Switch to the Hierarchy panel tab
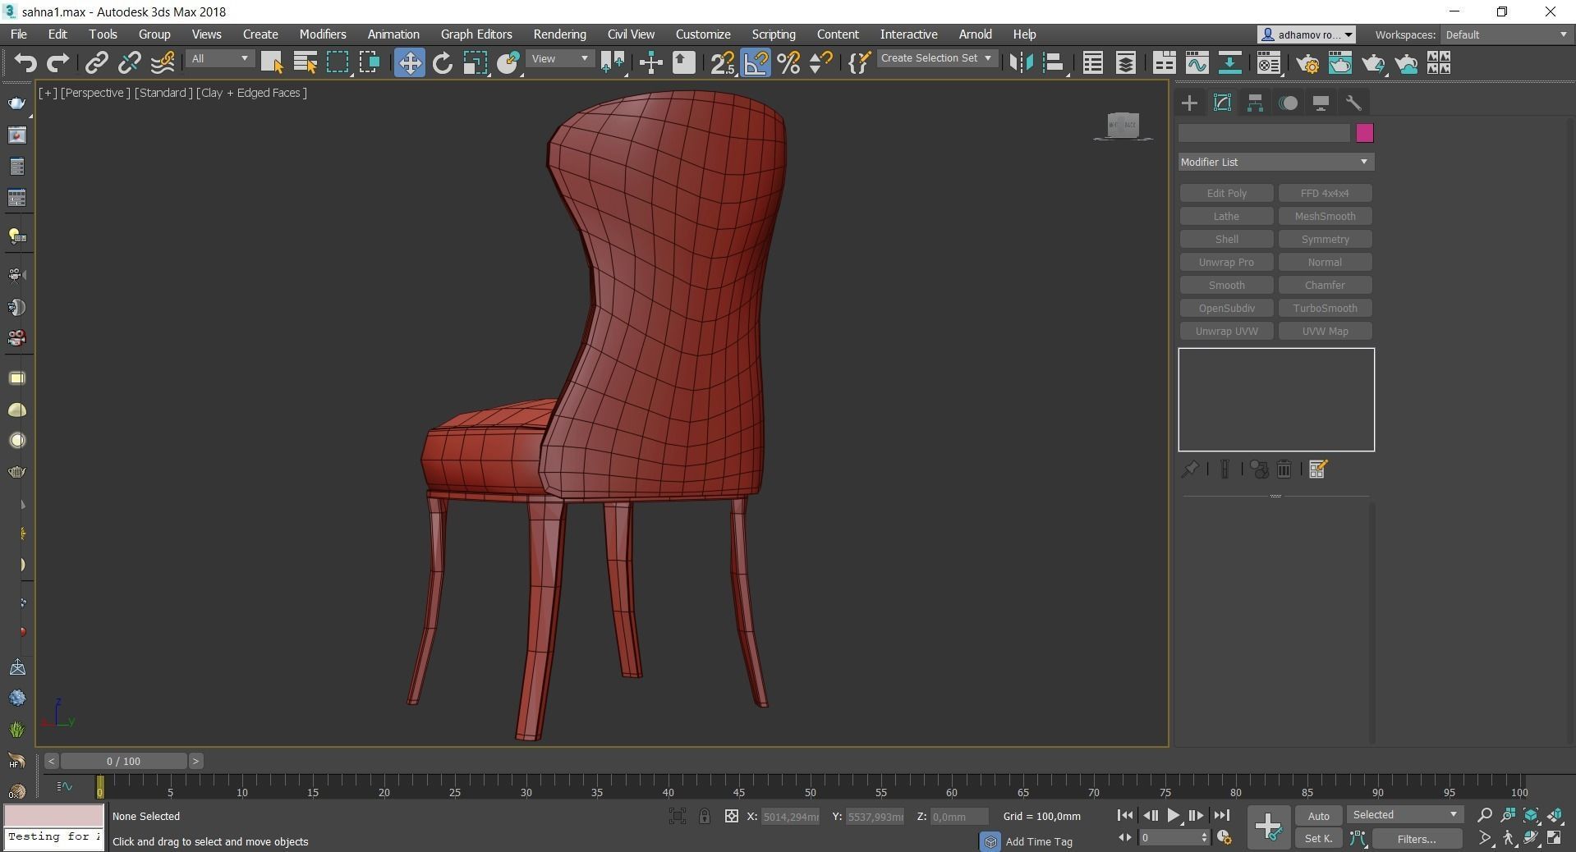The height and width of the screenshot is (852, 1576). (1255, 103)
